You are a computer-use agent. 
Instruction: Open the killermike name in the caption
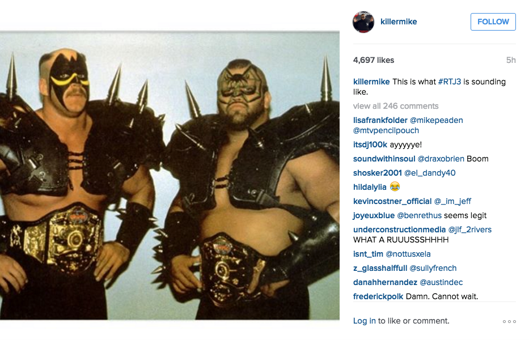(371, 82)
